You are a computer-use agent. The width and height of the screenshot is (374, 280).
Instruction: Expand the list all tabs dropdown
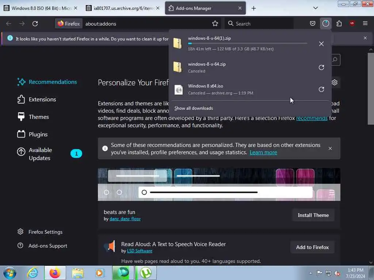point(315,8)
